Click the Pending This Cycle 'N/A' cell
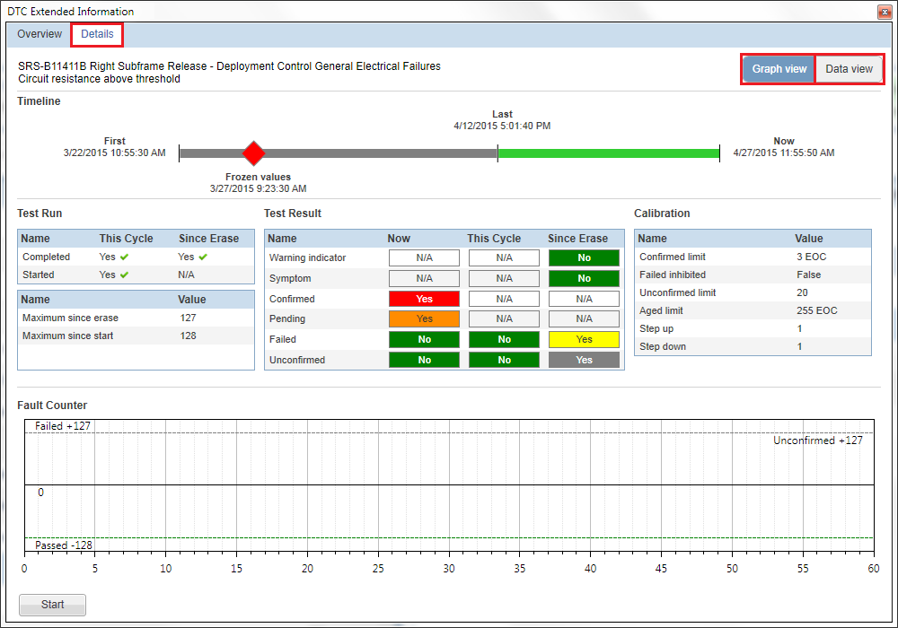898x628 pixels. (504, 318)
